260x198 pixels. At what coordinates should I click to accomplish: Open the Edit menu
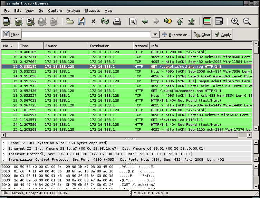17,11
